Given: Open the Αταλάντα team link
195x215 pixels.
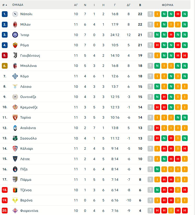Looking at the screenshot, I should pyautogui.click(x=28, y=128).
